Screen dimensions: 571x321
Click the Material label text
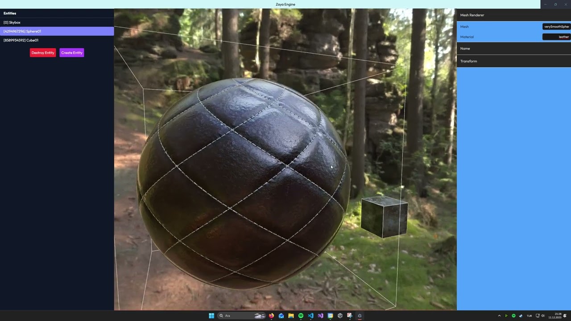pyautogui.click(x=467, y=37)
